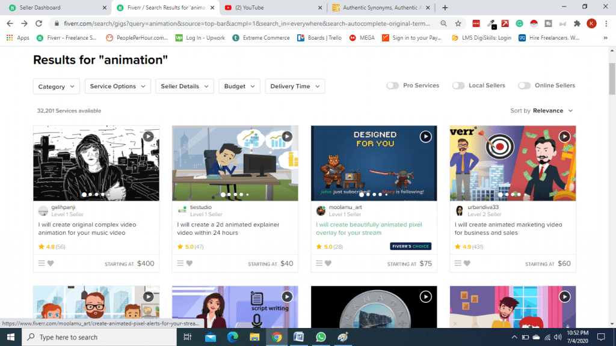Open galihpanji's music video animation gig title
The width and height of the screenshot is (616, 346).
87,229
